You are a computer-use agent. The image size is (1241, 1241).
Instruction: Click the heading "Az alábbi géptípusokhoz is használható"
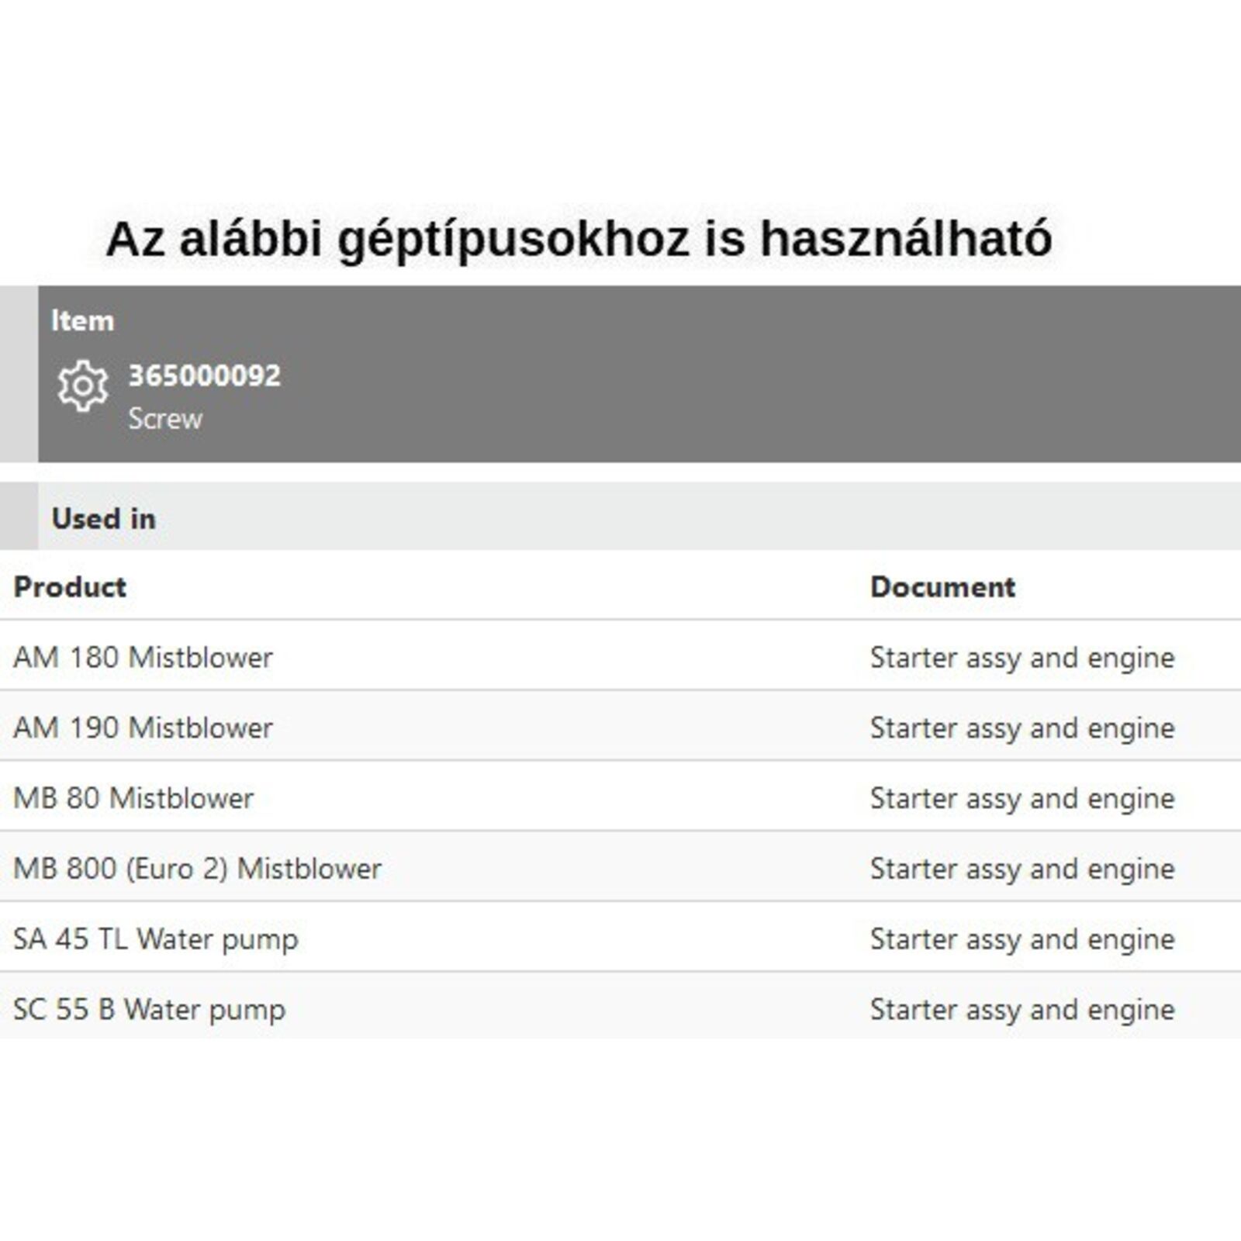click(579, 238)
